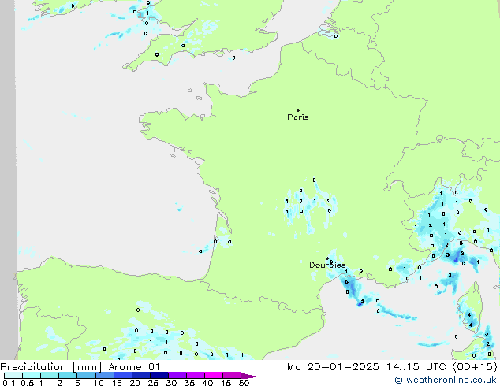The width and height of the screenshot is (500, 386).
Task: Pick the 2–5 mm legend color swatch
Action: point(68,376)
